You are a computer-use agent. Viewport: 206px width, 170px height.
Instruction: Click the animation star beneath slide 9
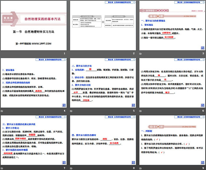pyautogui.click(x=141, y=168)
